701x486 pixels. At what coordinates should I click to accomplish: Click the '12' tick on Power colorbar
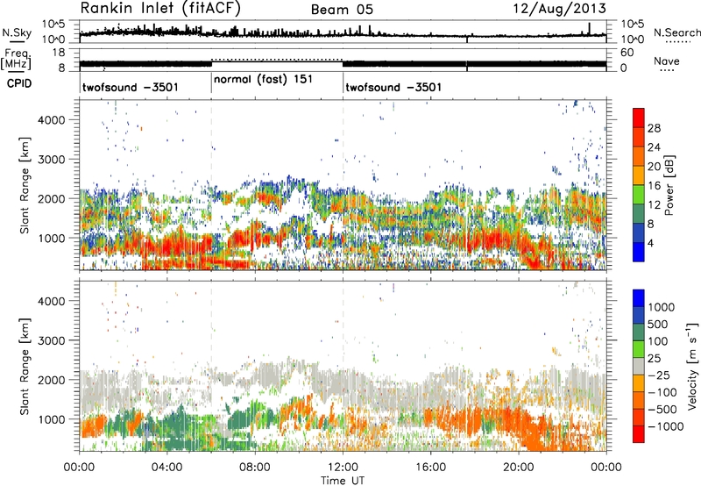click(654, 205)
